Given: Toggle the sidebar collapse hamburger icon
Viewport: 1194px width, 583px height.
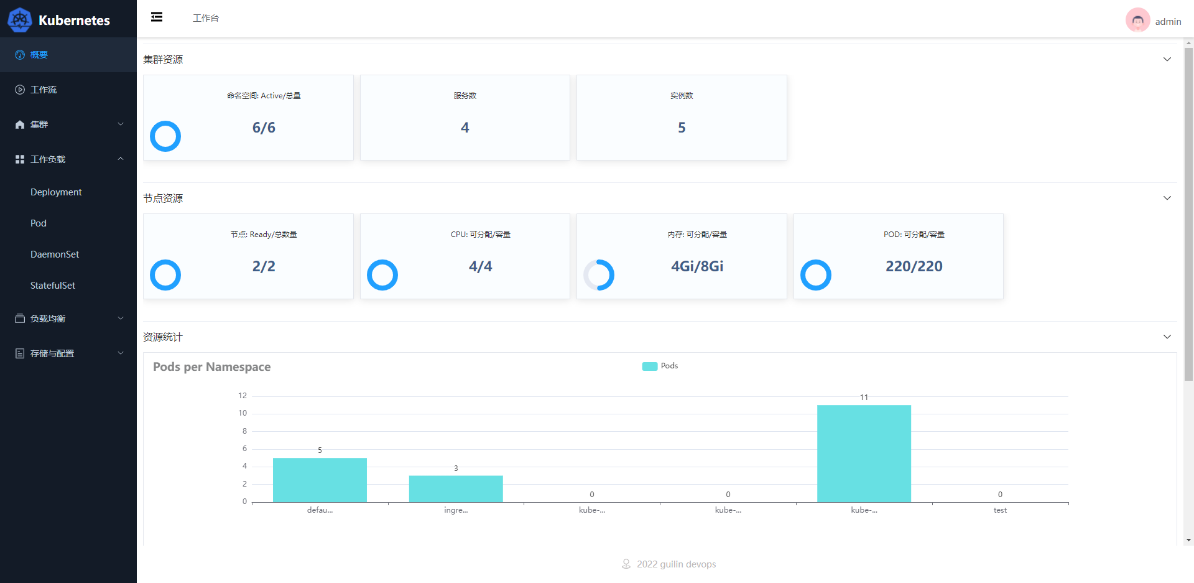Looking at the screenshot, I should point(157,17).
